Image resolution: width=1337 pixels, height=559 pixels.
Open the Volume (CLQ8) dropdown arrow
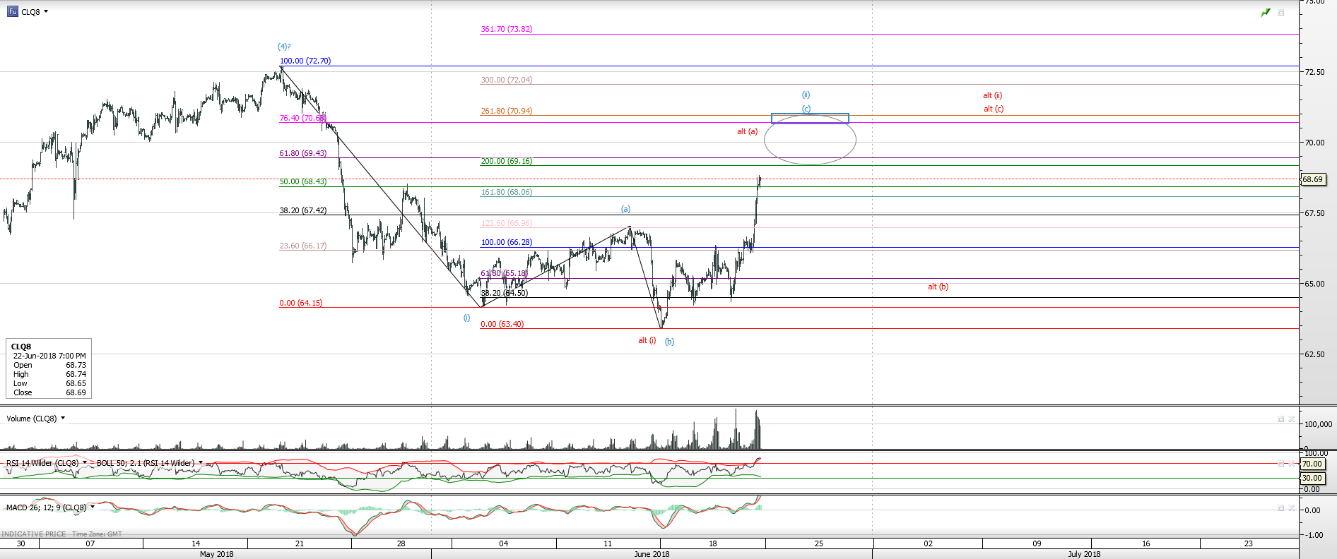pyautogui.click(x=63, y=419)
